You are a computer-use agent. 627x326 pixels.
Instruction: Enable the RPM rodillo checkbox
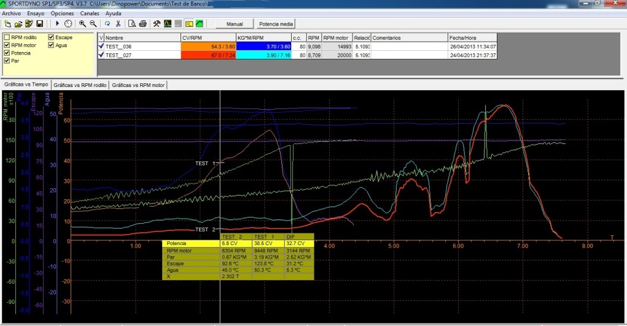7,37
